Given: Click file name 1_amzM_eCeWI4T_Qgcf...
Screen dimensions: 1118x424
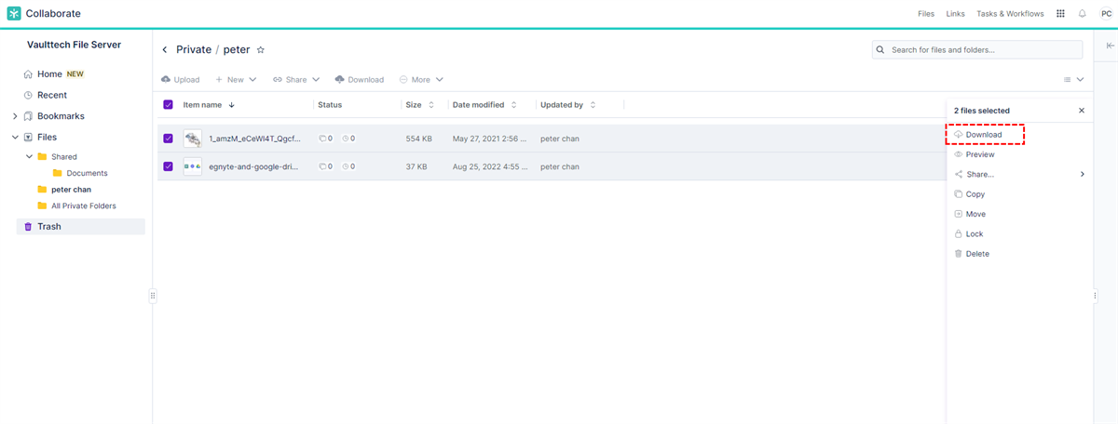Looking at the screenshot, I should tap(254, 139).
